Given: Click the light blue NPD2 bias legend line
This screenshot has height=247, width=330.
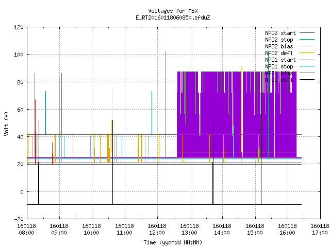Looking at the screenshot, I should pyautogui.click(x=307, y=46).
